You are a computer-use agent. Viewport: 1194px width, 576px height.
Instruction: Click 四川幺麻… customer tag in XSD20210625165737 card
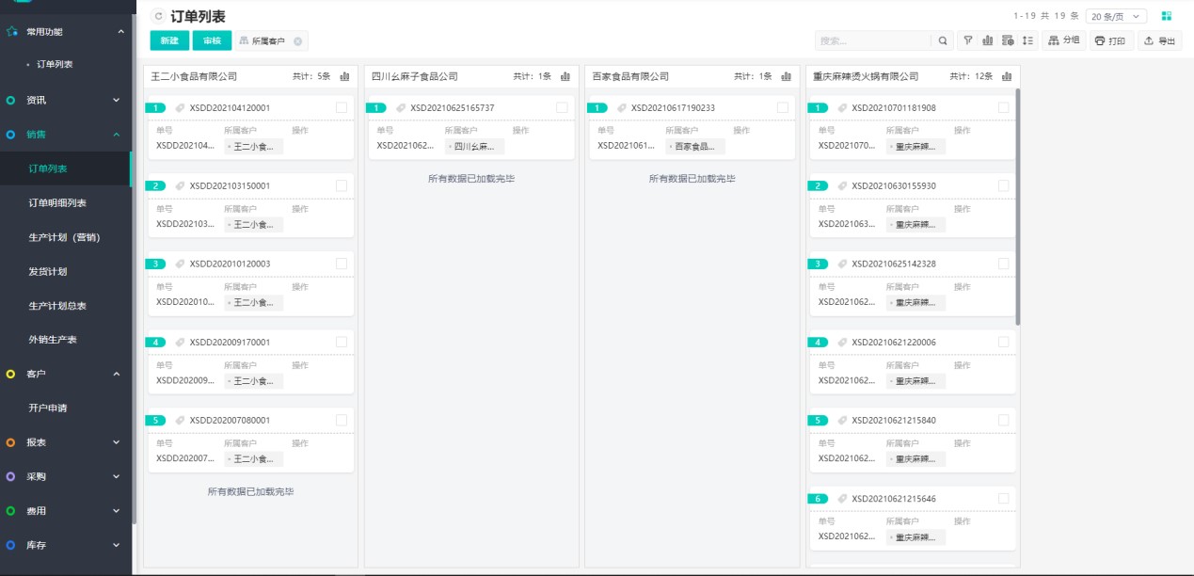(474, 146)
